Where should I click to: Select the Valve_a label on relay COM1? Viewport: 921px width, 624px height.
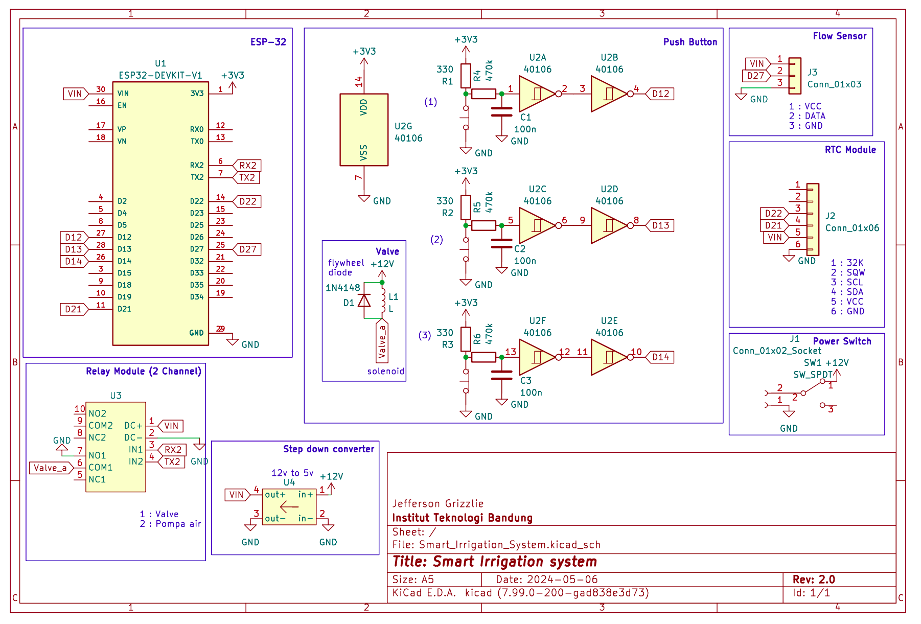point(52,468)
